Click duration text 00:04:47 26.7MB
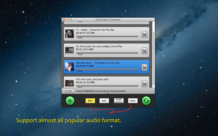Image resolution: width=218 pixels, height=136 pixels. 85,33
